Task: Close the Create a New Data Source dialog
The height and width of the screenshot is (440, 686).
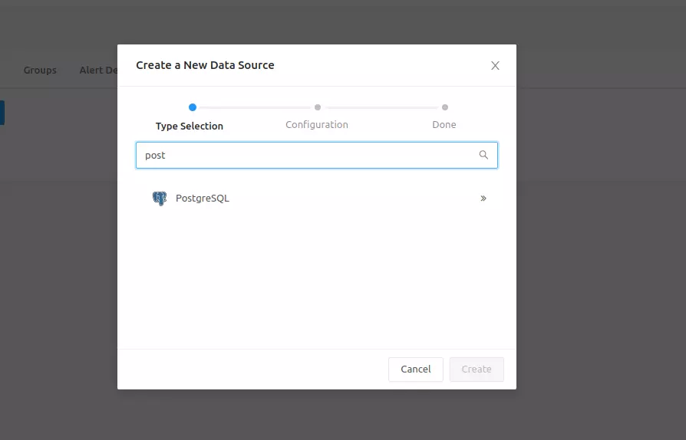Action: (x=495, y=66)
